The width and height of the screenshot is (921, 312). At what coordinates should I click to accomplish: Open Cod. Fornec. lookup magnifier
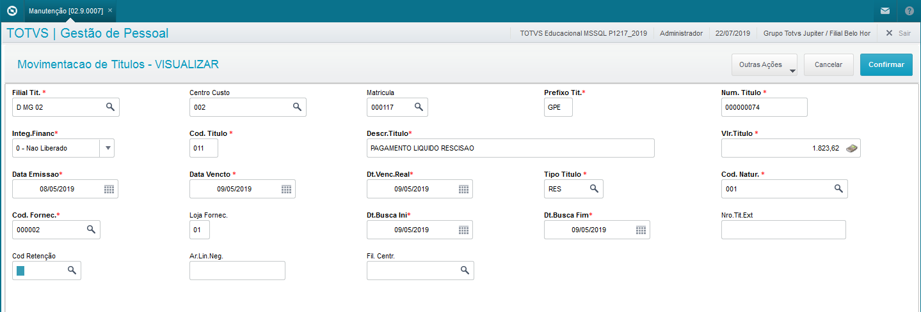91,229
